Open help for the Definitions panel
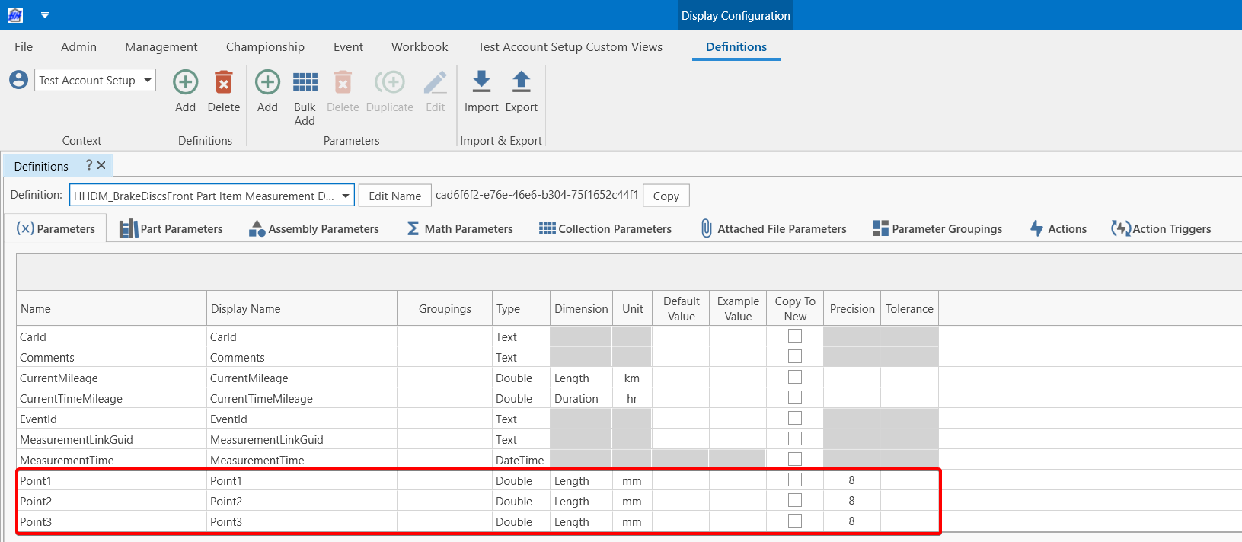The width and height of the screenshot is (1242, 542). [x=89, y=165]
